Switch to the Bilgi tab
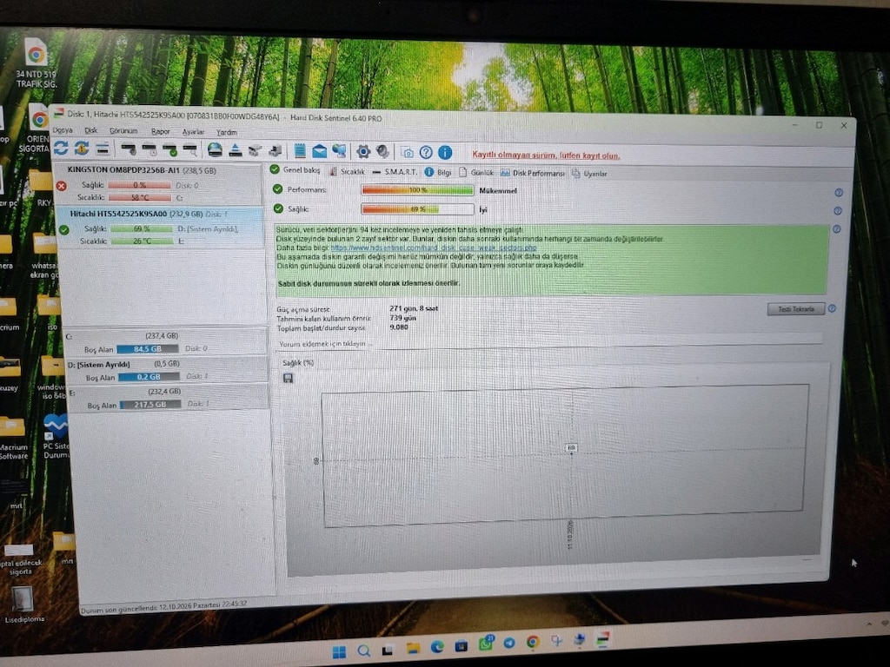Viewport: 890px width, 667px height. pyautogui.click(x=438, y=173)
